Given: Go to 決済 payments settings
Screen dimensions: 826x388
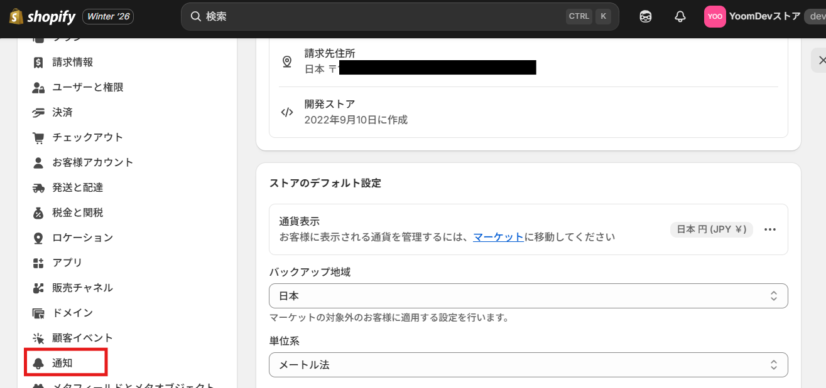Looking at the screenshot, I should [62, 112].
